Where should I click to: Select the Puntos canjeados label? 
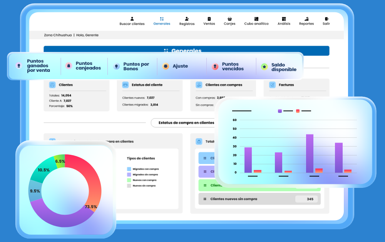(x=88, y=66)
